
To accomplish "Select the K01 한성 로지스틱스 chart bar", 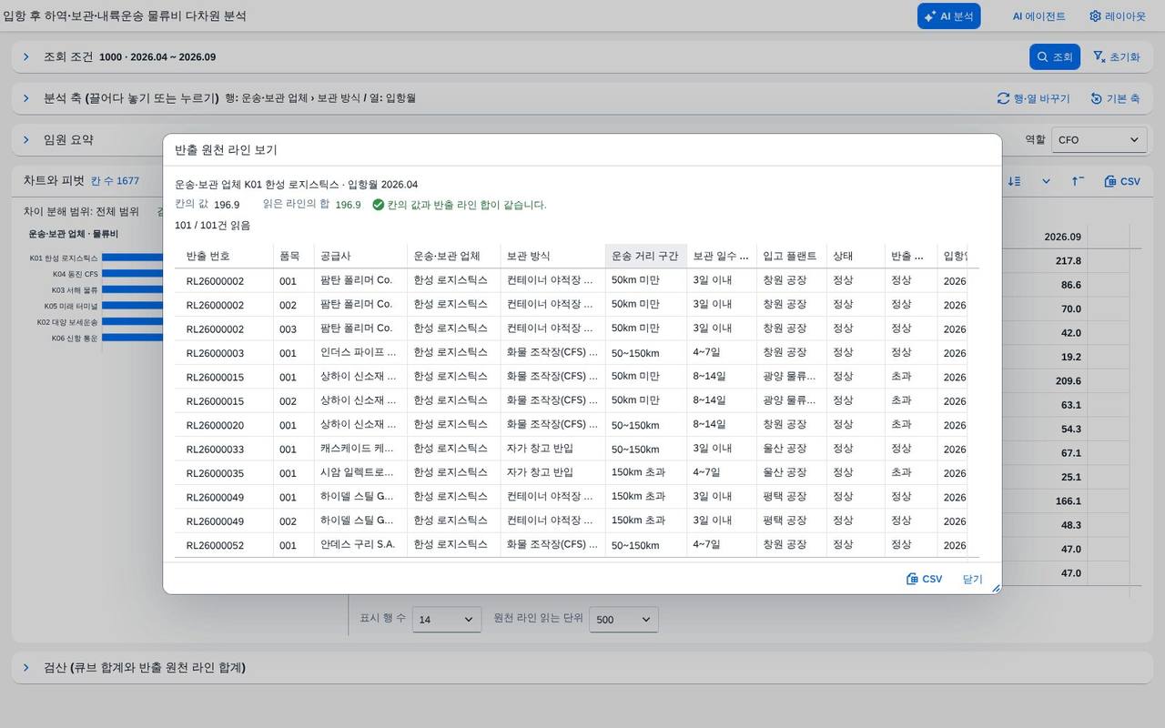I will [132, 258].
